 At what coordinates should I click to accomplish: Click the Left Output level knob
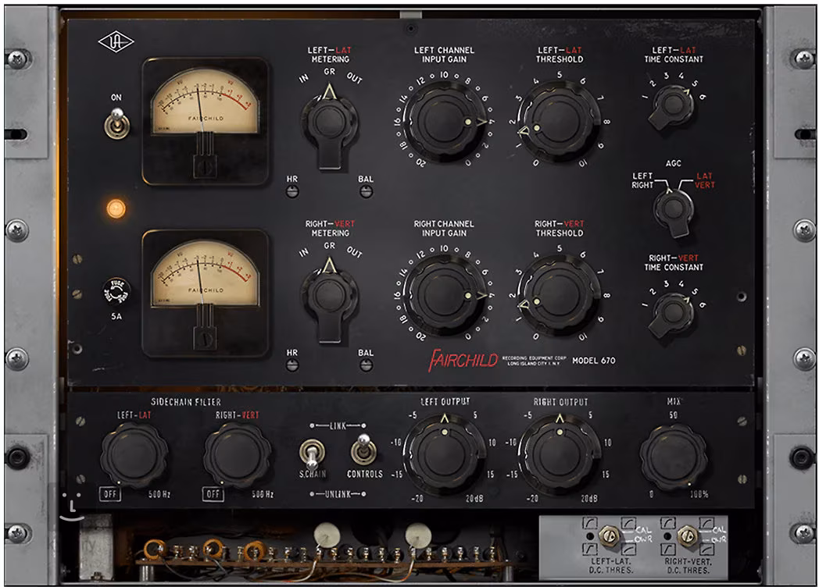click(x=443, y=456)
